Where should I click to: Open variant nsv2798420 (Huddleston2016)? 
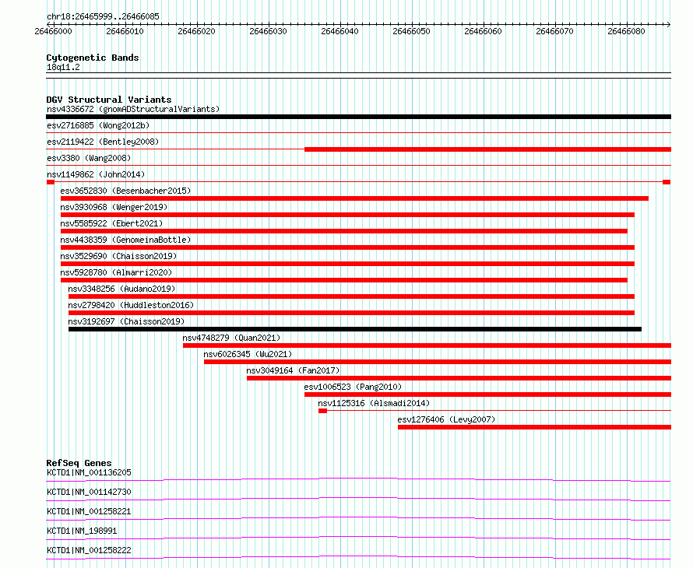click(x=131, y=305)
